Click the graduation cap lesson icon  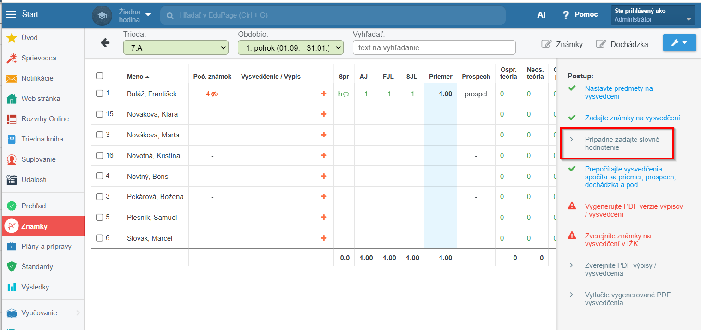[x=102, y=15]
